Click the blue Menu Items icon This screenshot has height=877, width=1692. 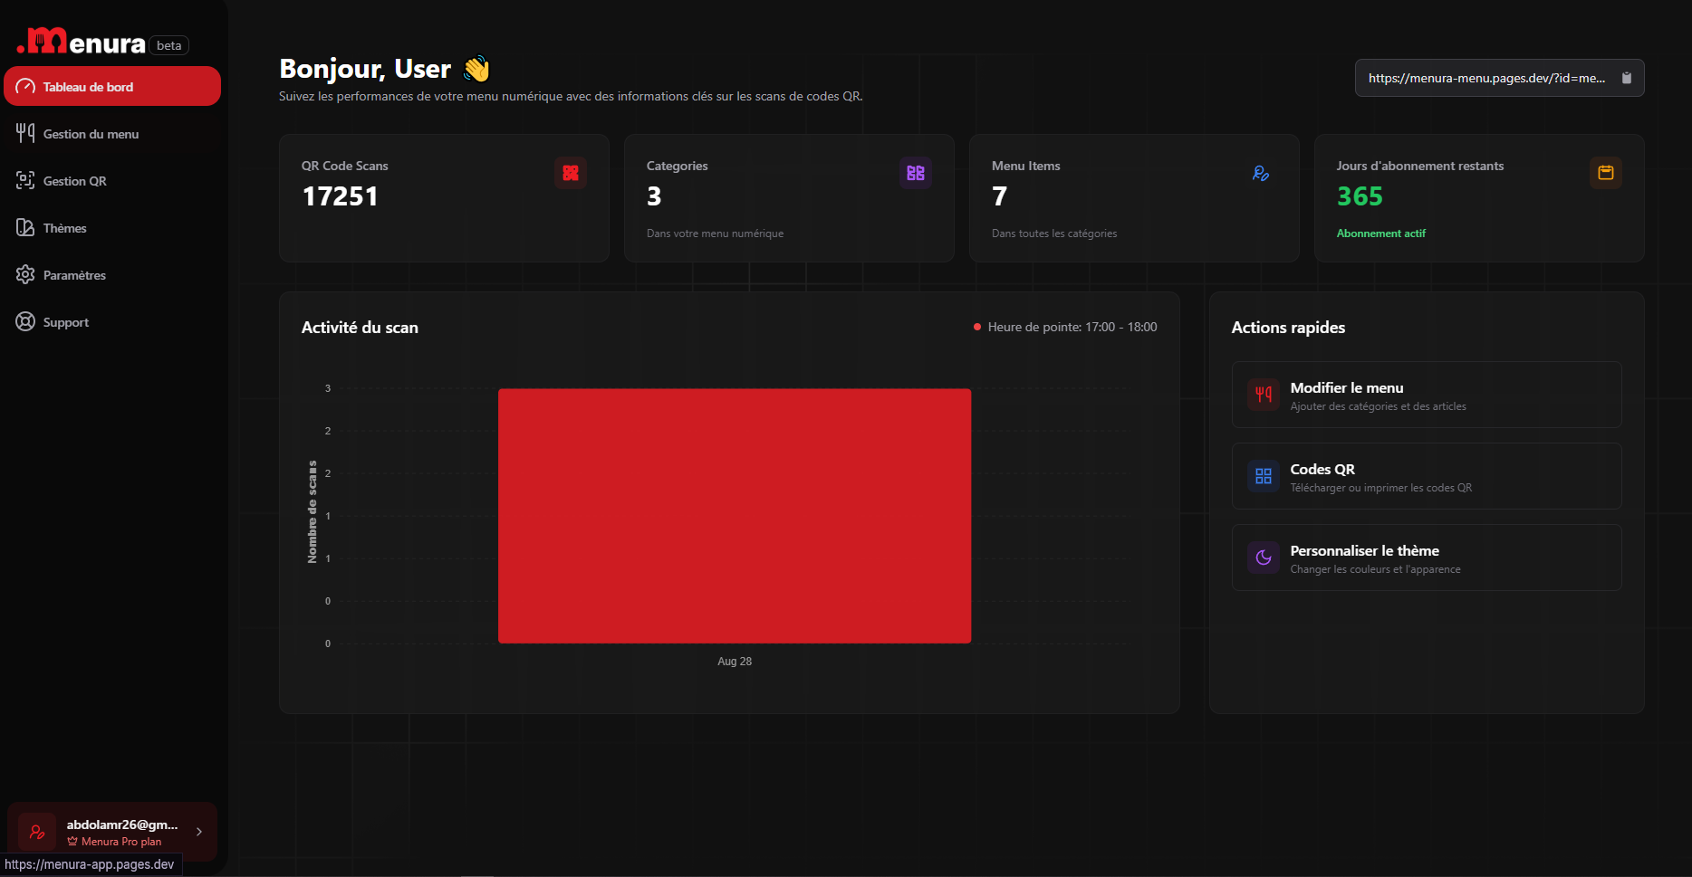pos(1260,173)
